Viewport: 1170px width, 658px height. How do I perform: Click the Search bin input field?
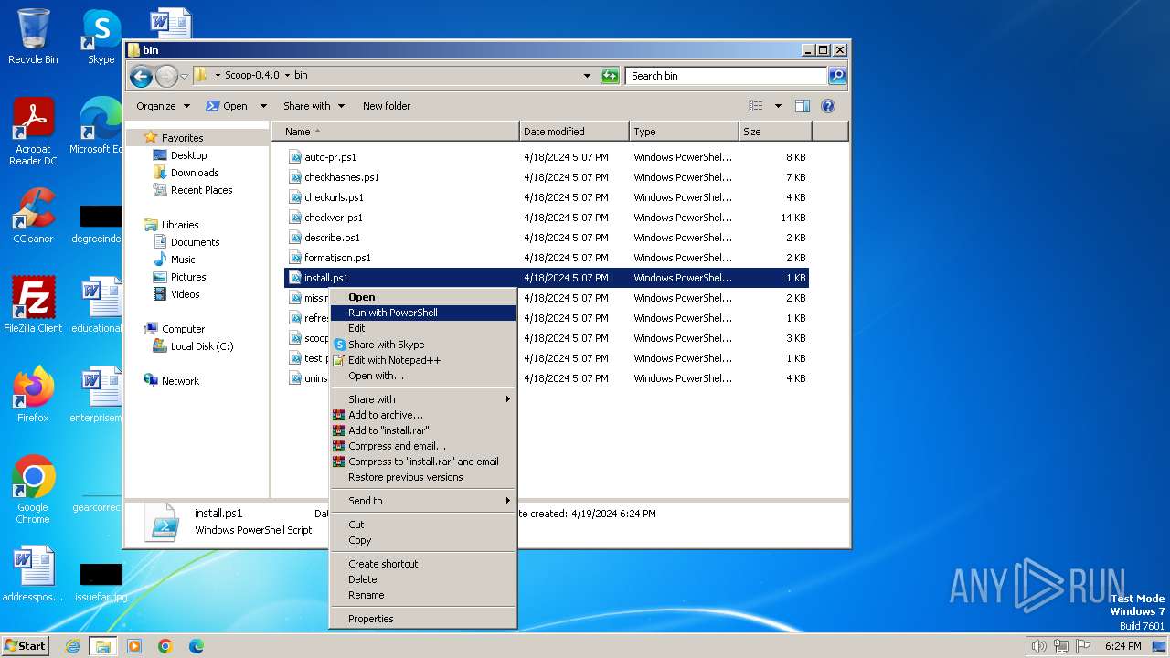727,76
